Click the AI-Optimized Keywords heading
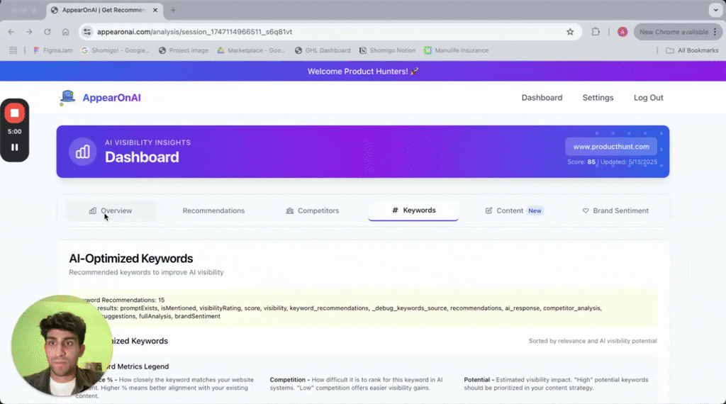726x404 pixels. (131, 258)
